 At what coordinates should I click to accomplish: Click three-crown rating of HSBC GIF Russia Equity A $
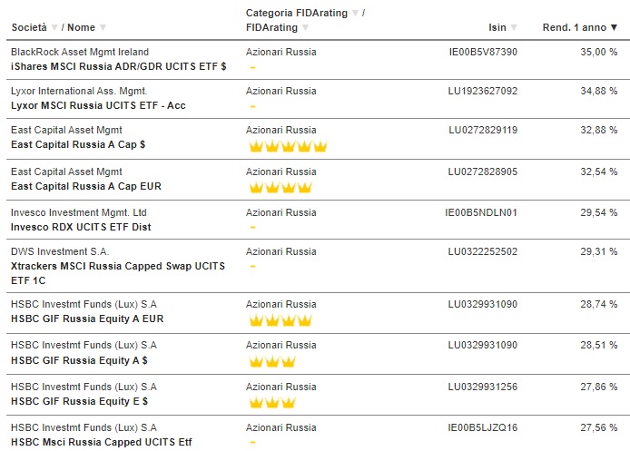coord(272,362)
